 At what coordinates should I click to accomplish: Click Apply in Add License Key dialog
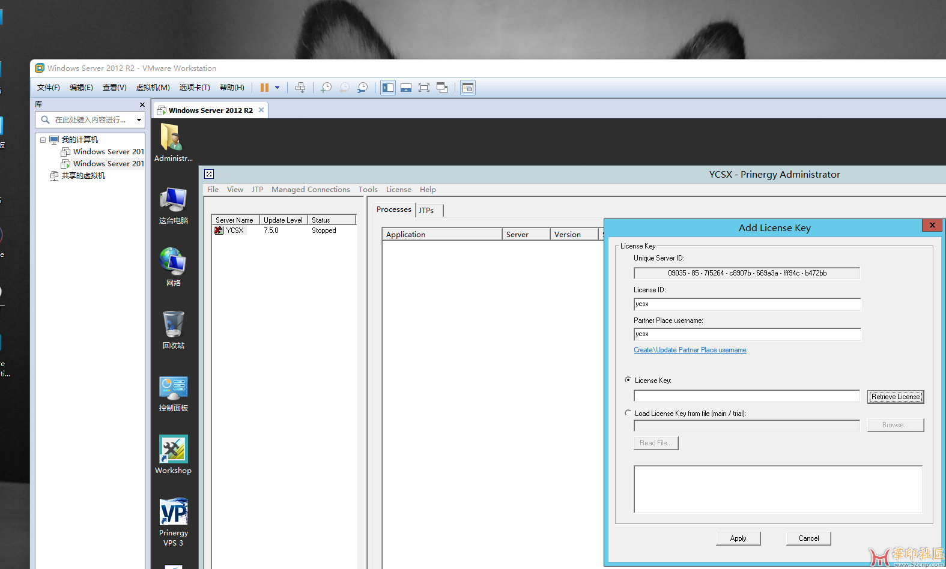coord(738,538)
